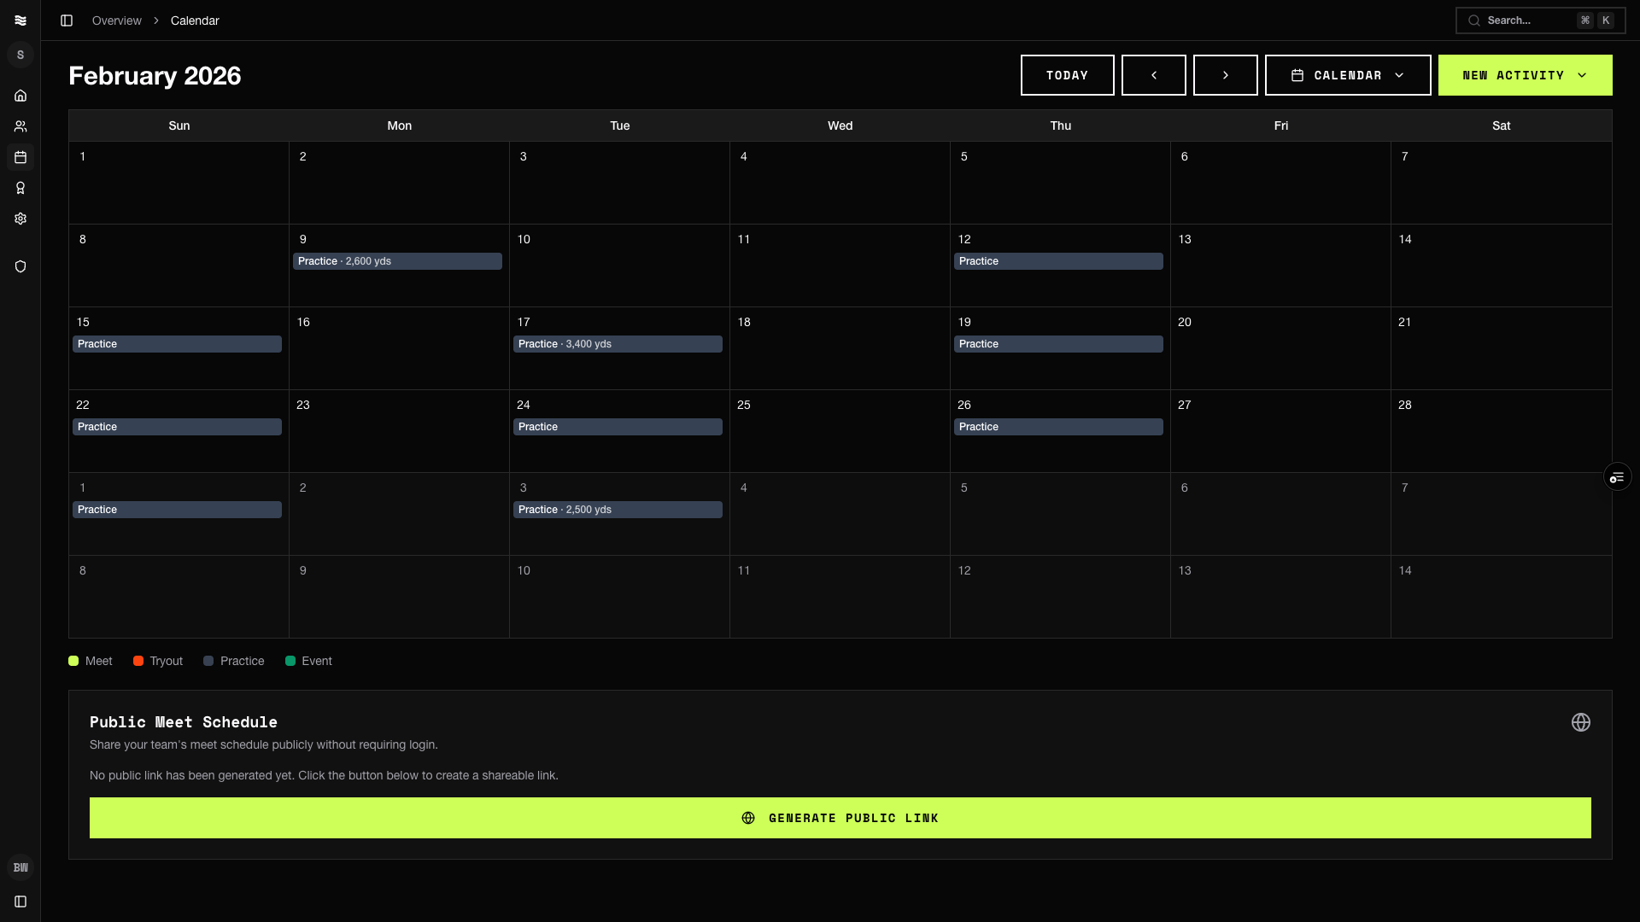Open the BW user avatar

pos(20,867)
